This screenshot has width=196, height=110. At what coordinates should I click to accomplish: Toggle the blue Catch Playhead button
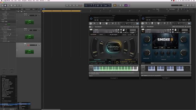click(x=44, y=9)
